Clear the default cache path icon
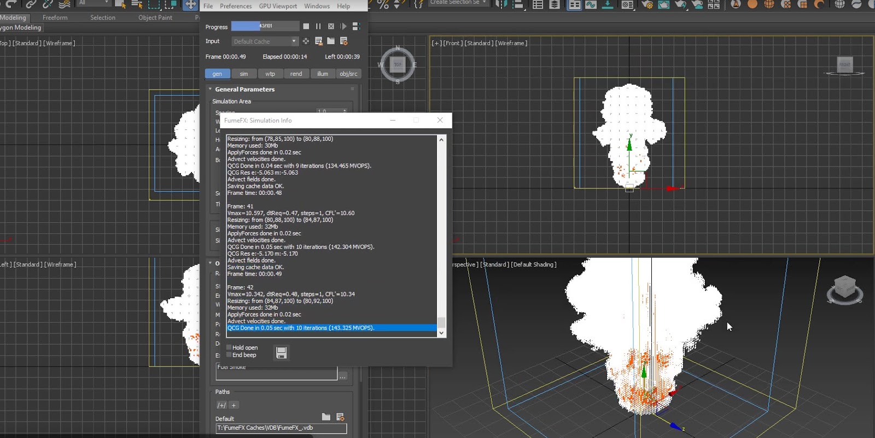 [340, 417]
